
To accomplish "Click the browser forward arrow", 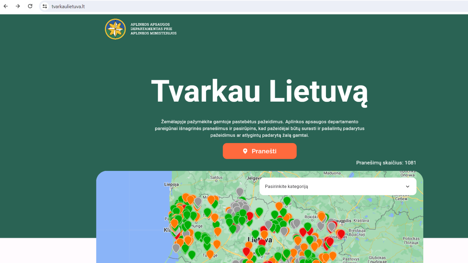I will (18, 6).
